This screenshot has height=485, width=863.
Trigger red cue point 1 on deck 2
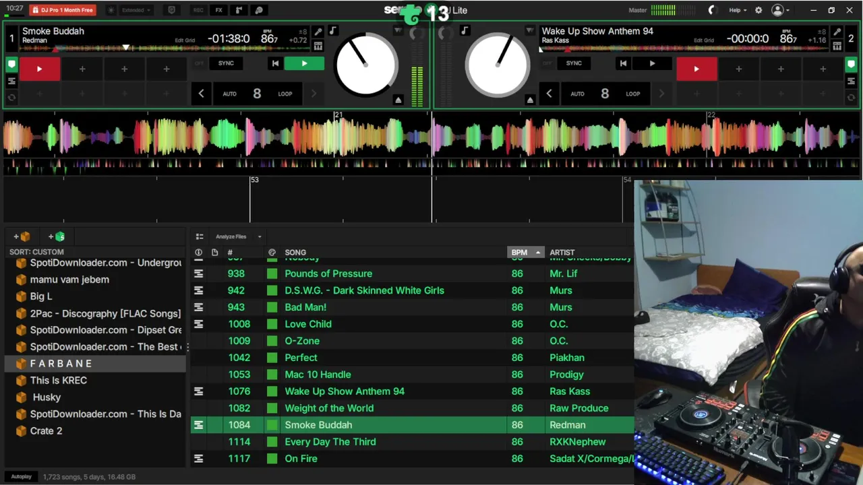[x=696, y=69]
